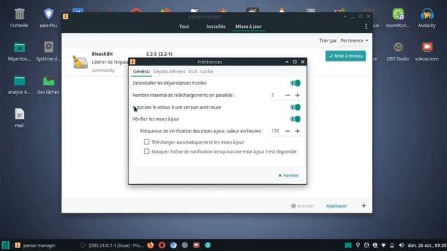Click the red recorder taskbar icon
447x251 pixels.
click(x=196, y=245)
